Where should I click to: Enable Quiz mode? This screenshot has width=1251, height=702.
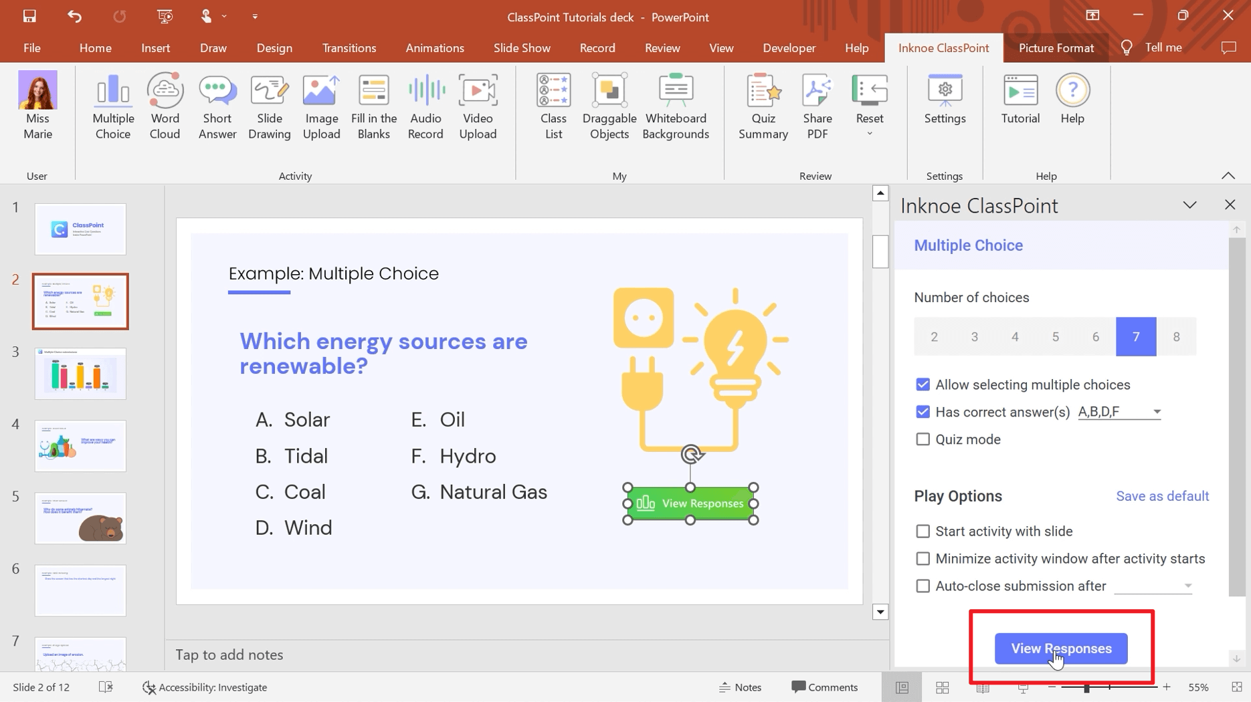pos(923,439)
